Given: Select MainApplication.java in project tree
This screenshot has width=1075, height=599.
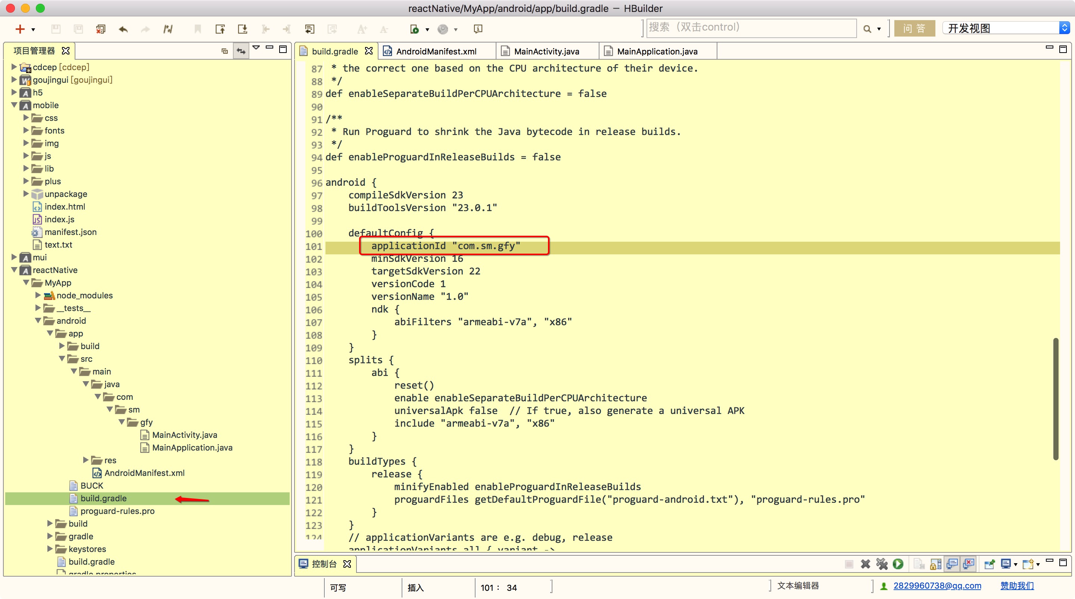Looking at the screenshot, I should click(x=192, y=448).
